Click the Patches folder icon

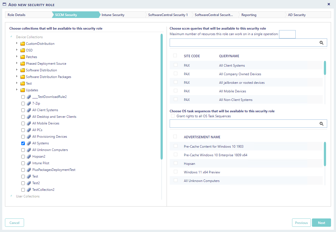pyautogui.click(x=23, y=57)
